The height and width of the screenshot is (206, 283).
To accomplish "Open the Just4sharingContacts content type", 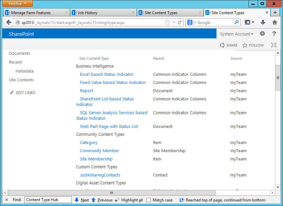I will (100, 175).
